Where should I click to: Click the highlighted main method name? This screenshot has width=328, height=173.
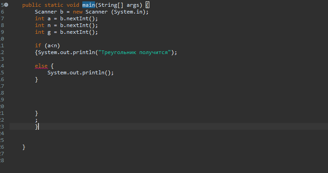click(89, 5)
